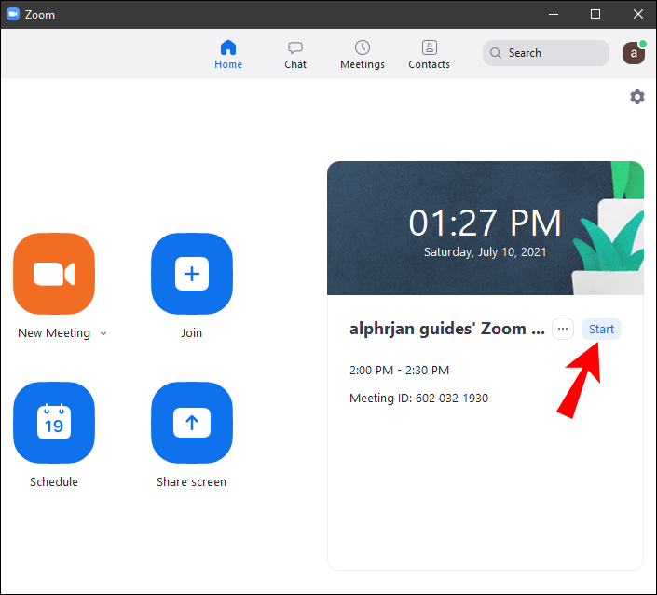Go to the Meetings tab
The image size is (657, 595).
[x=363, y=54]
